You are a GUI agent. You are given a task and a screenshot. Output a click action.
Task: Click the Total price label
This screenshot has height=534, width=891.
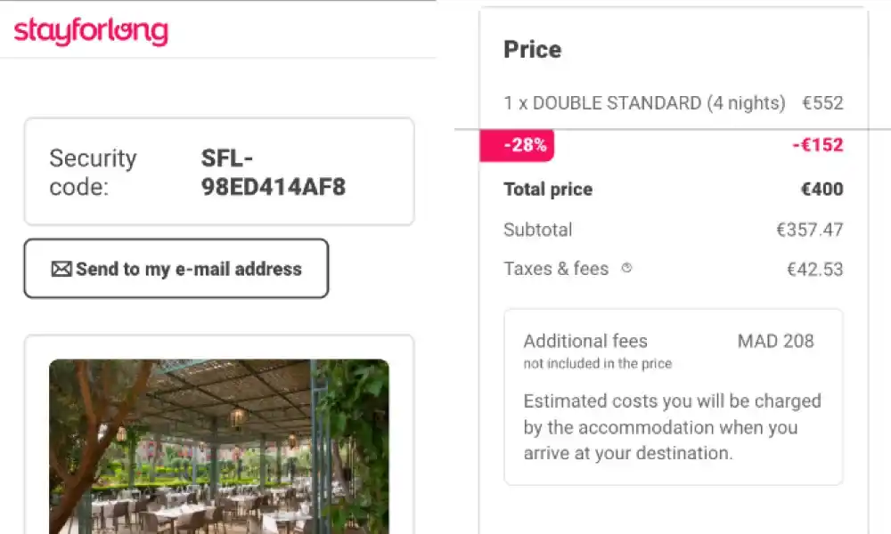pos(548,189)
